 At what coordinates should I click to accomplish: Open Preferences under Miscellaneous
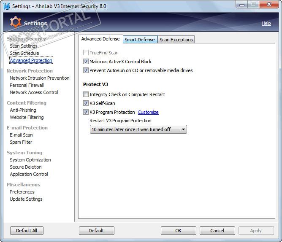22,192
